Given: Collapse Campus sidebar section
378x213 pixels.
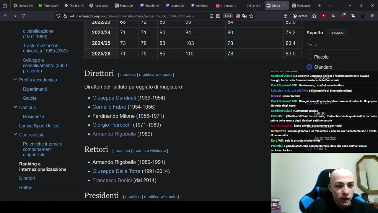Looking at the screenshot, I should pos(15,107).
